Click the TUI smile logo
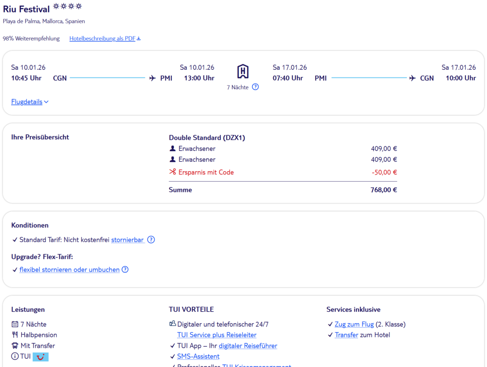Viewport: 487px width, 367px height. pyautogui.click(x=41, y=356)
